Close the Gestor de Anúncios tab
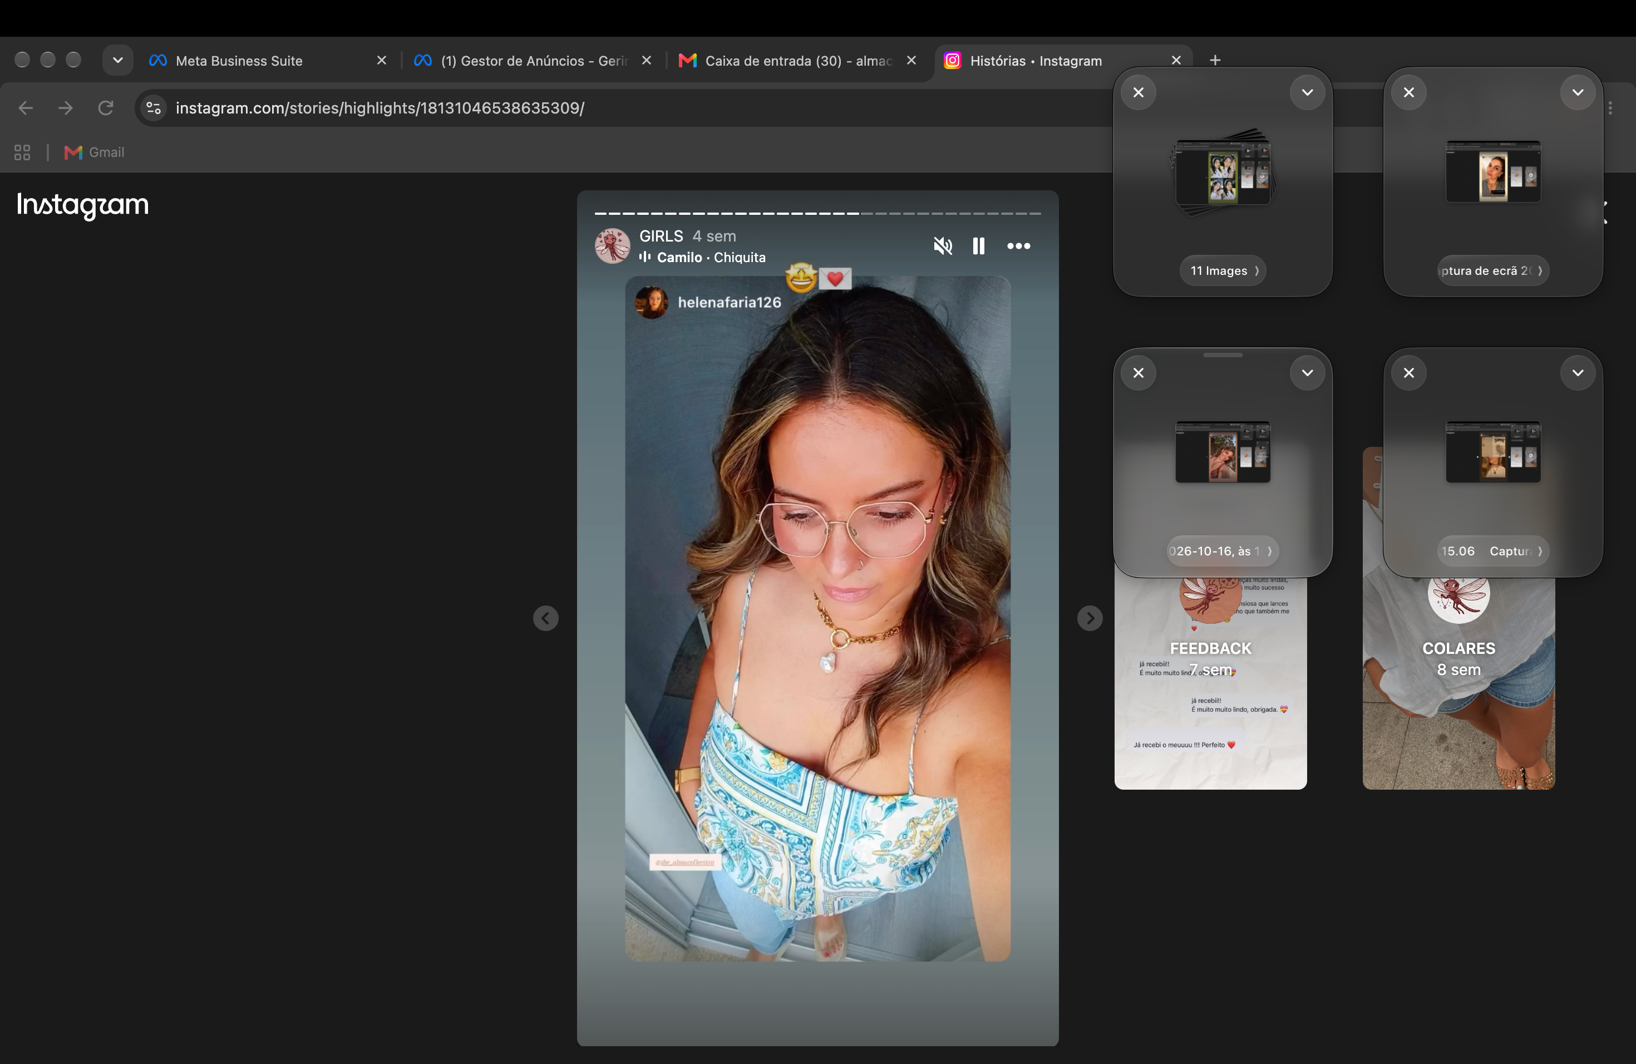 (646, 61)
